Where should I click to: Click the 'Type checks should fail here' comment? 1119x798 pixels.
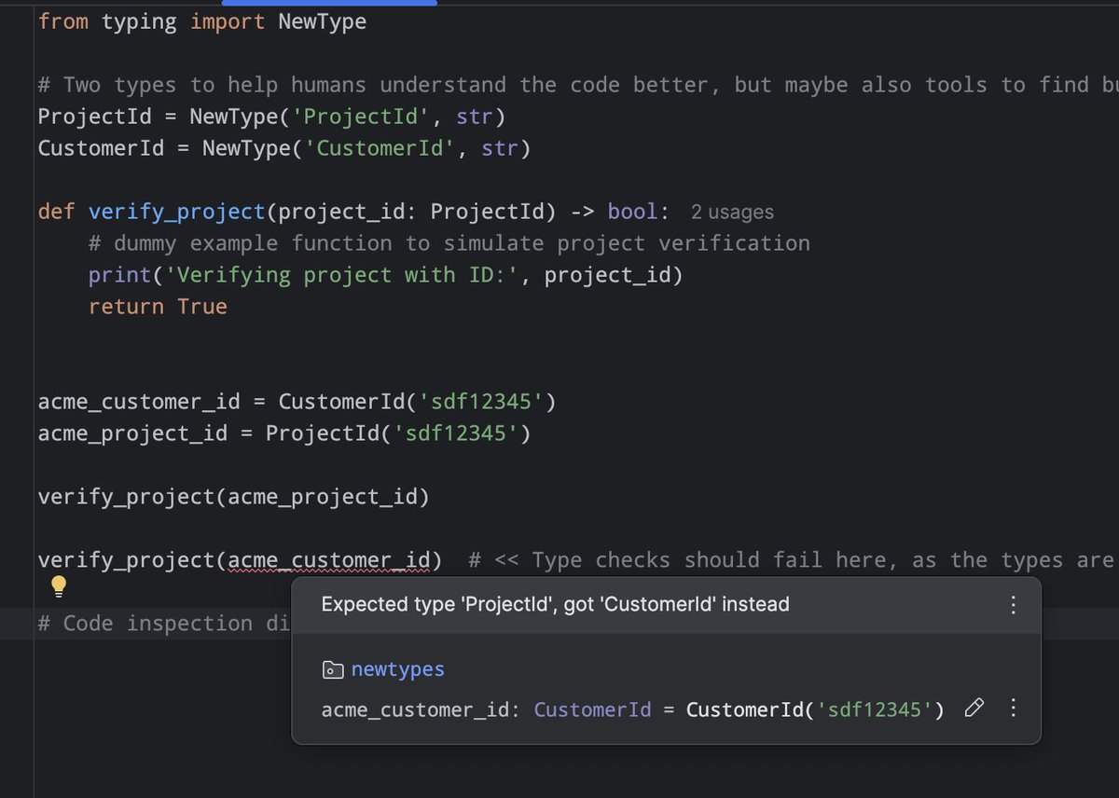pyautogui.click(x=794, y=560)
